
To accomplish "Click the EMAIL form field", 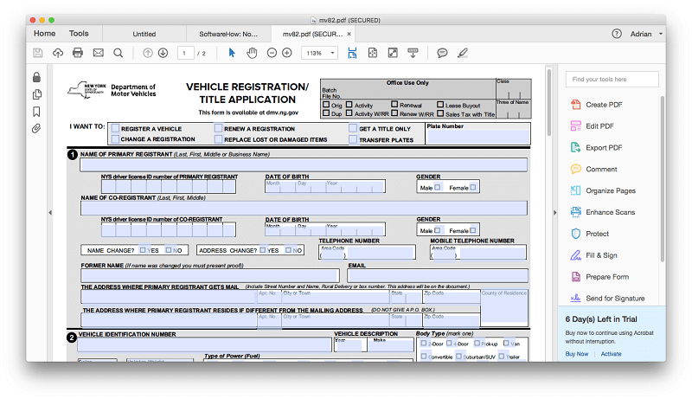I will point(438,276).
